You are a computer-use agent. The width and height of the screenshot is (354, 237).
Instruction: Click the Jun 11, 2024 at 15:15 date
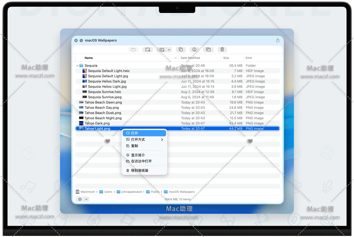(198, 81)
